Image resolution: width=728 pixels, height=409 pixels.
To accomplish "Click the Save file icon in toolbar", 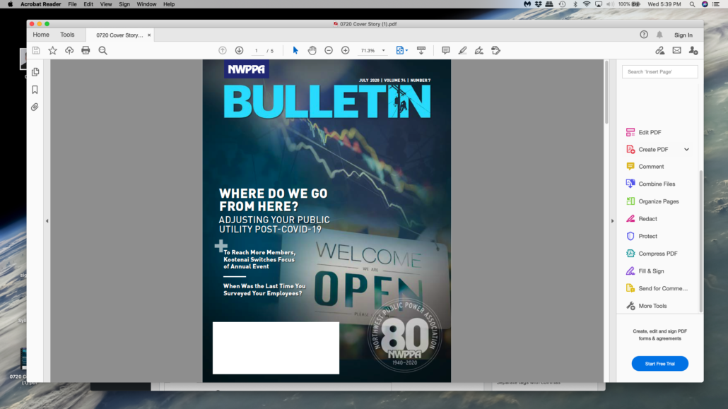I will (36, 50).
